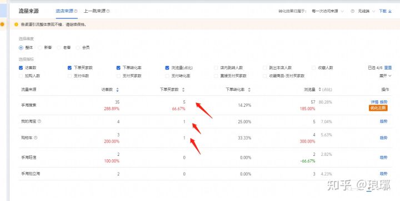Click the 185.00% pageview growth value

coord(307,109)
